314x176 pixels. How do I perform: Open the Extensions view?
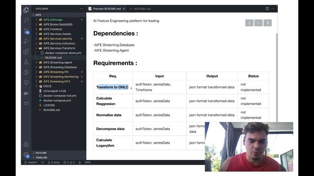point(26,51)
